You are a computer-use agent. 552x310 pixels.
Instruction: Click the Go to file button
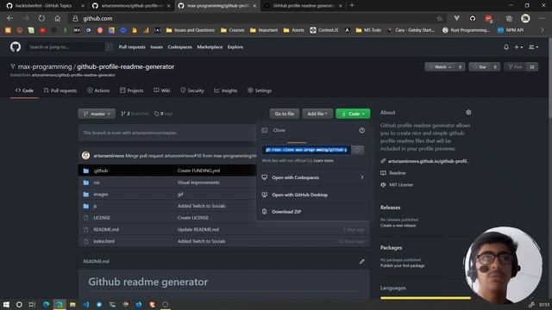click(285, 114)
